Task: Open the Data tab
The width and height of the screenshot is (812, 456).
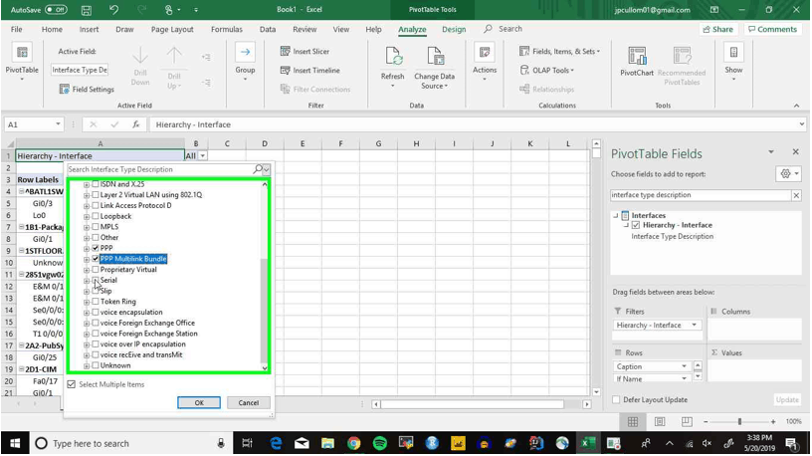Action: click(268, 30)
